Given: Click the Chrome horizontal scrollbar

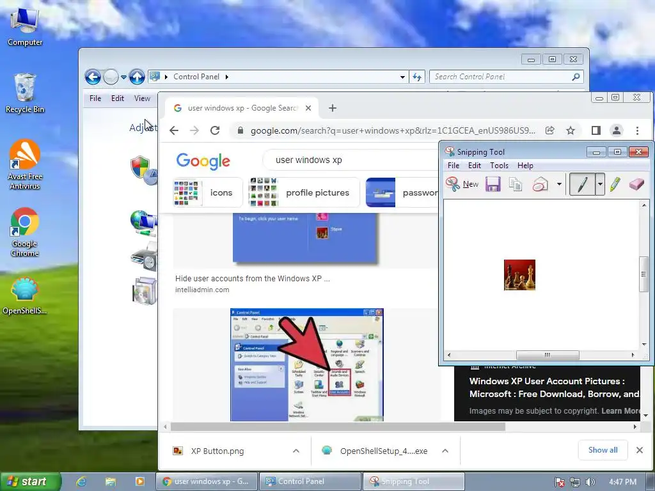Looking at the screenshot, I should tap(338, 426).
